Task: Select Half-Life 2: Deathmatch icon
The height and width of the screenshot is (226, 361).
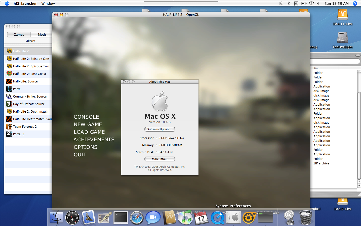Action: click(x=9, y=111)
